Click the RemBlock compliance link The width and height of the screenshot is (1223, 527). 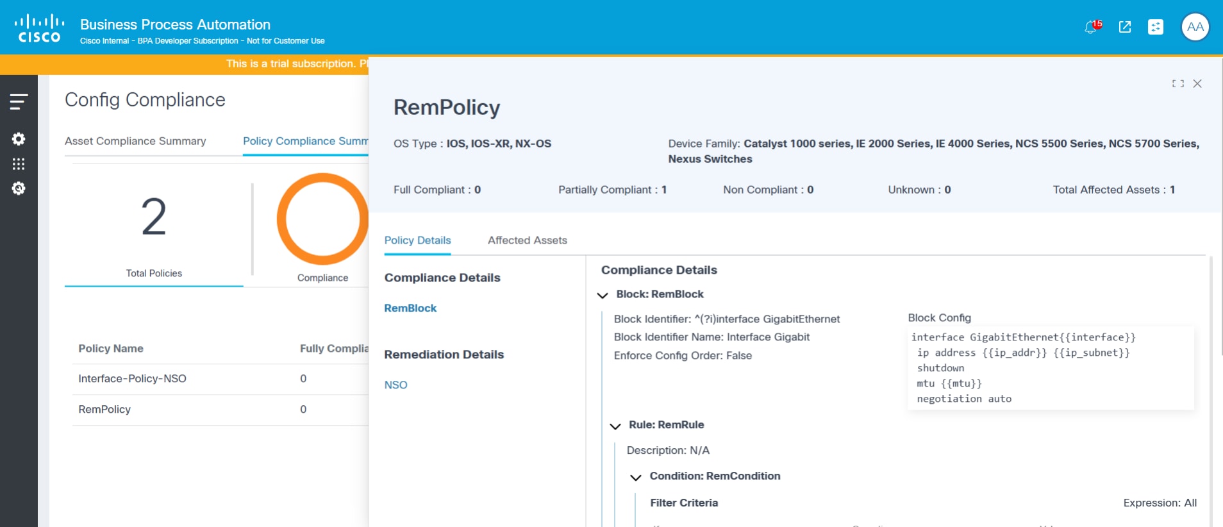(410, 308)
